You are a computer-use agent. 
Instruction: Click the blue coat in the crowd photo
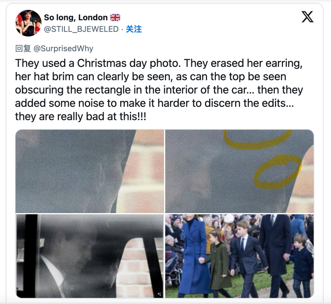192,256
